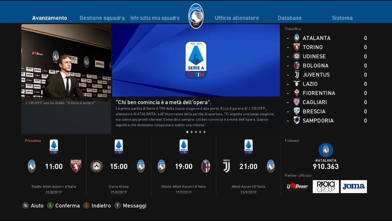This screenshot has width=392, height=221.
Task: Click the 19:00 kickoff time
Action: [184, 166]
